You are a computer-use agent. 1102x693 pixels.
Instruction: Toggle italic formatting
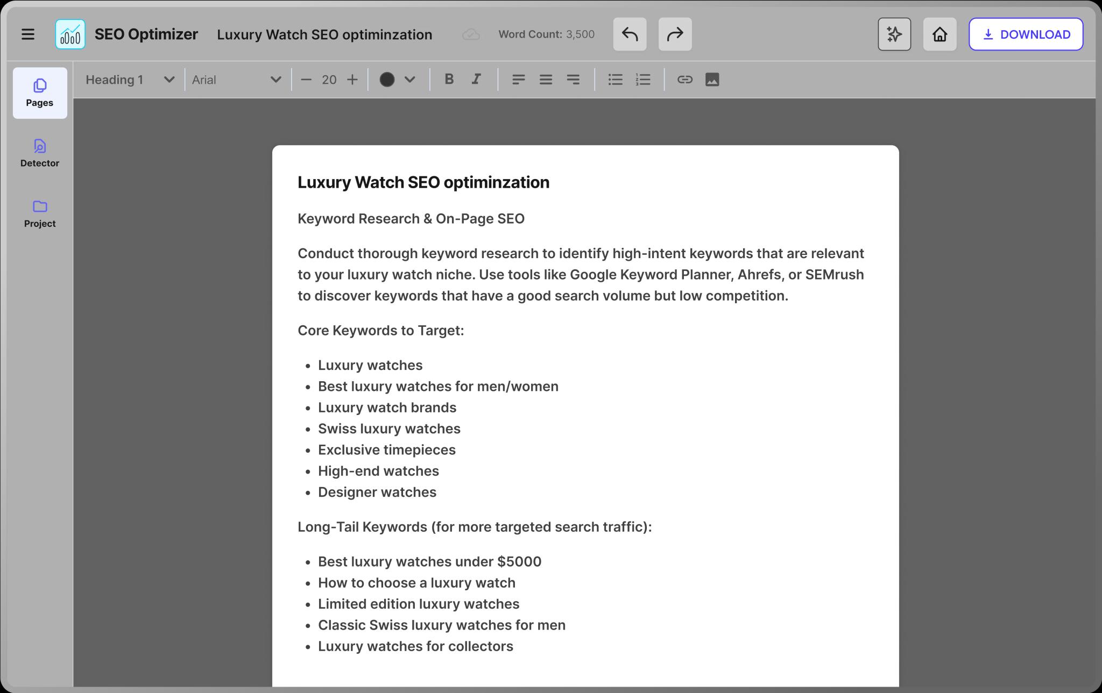(476, 80)
